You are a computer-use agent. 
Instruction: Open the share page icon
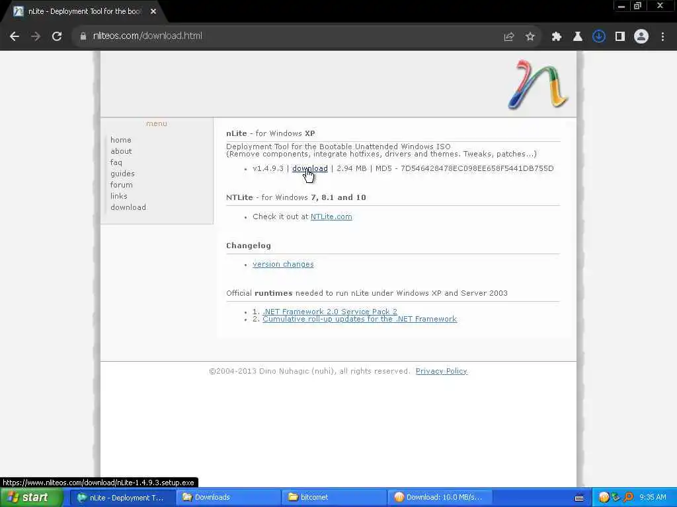[508, 37]
